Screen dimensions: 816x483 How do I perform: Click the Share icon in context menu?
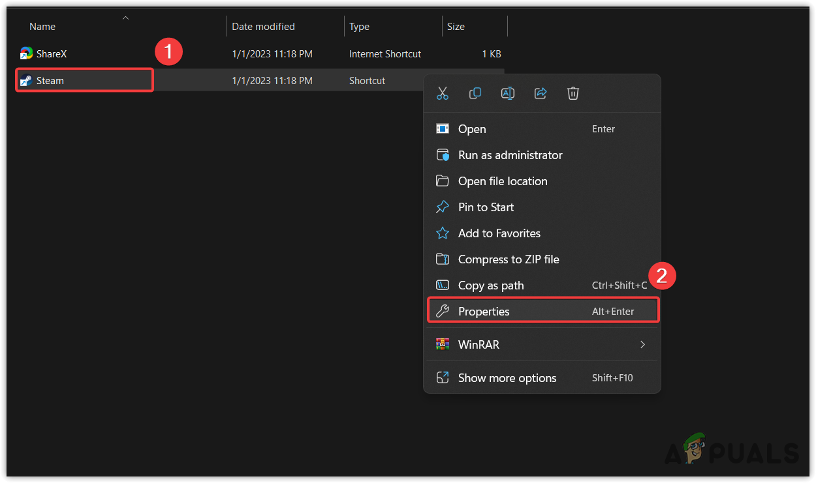[x=541, y=93]
